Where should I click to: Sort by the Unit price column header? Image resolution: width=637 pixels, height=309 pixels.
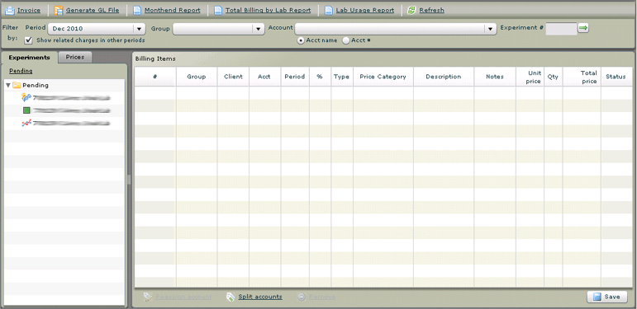[x=530, y=77]
